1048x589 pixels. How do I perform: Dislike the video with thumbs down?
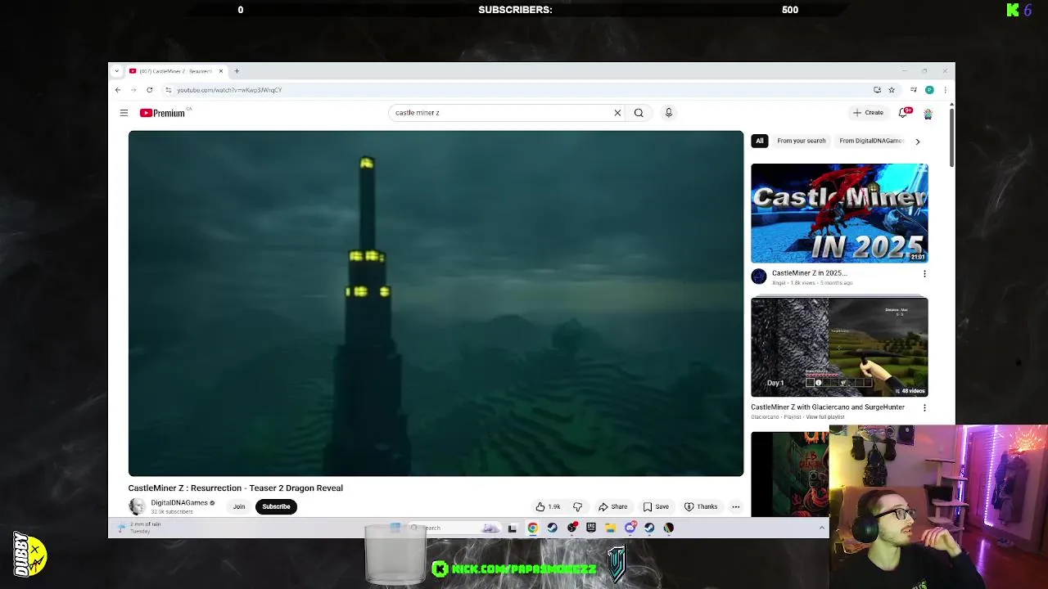(577, 506)
